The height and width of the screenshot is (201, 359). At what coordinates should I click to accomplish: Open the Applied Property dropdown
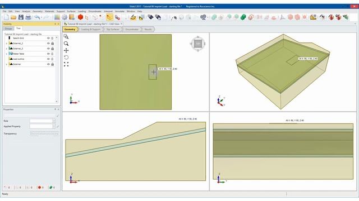tap(54, 126)
